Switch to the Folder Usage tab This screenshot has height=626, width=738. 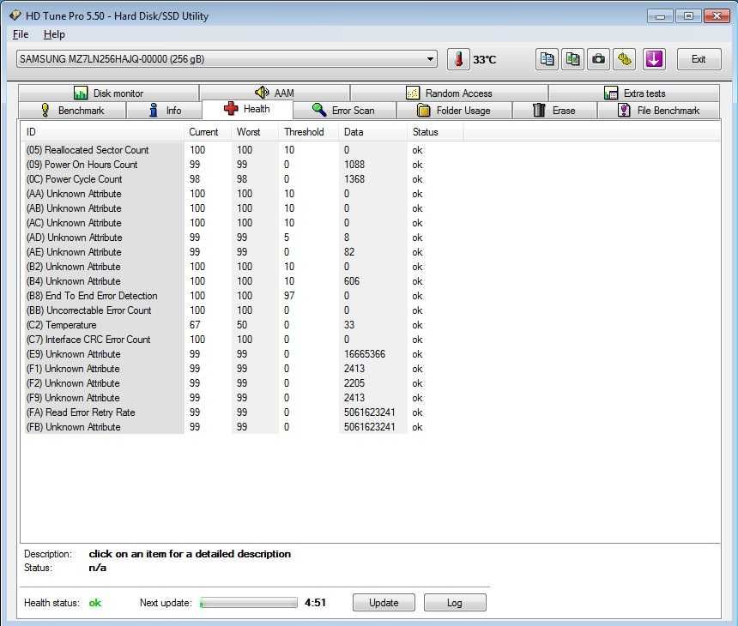tap(454, 111)
